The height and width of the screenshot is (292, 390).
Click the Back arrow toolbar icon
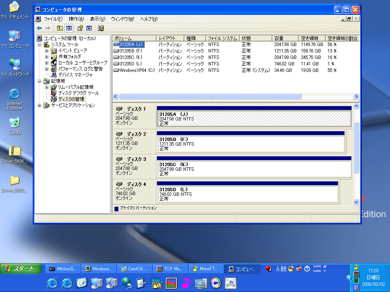[39, 28]
